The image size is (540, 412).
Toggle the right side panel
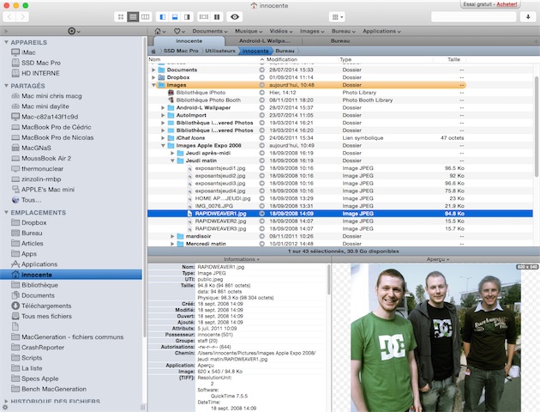187,17
